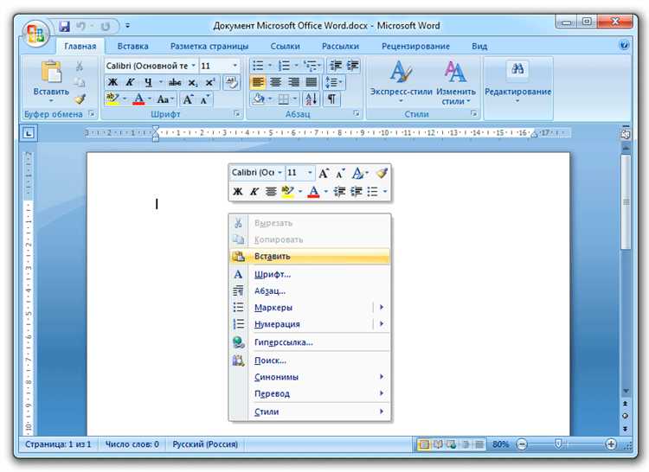Viewport: 649px width, 472px height.
Task: Click mini toolbar font name field
Action: click(x=253, y=173)
